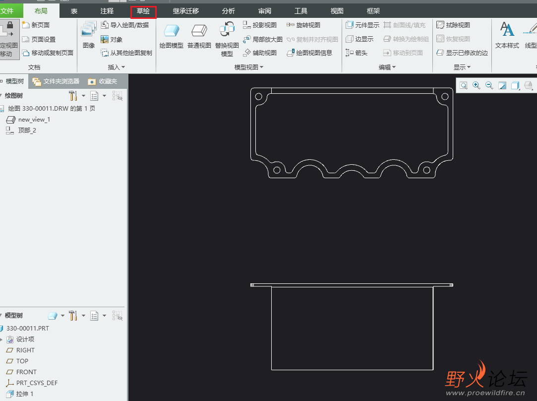Open the 草绘 ribbon tab
The height and width of the screenshot is (401, 537).
point(143,11)
